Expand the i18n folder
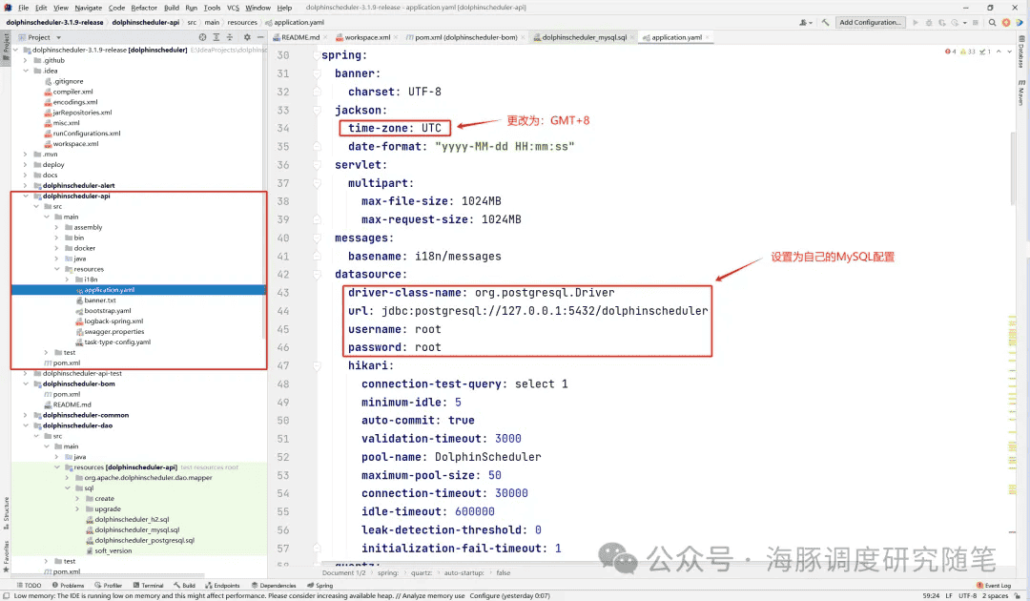Image resolution: width=1030 pixels, height=601 pixels. click(x=67, y=280)
